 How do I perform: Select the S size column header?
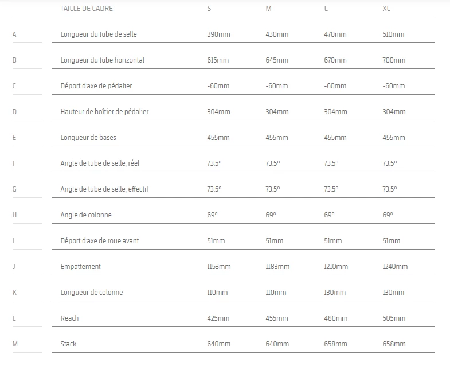pos(209,9)
